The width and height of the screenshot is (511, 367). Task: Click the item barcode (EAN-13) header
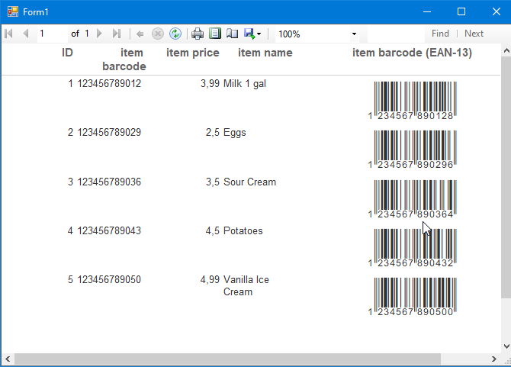click(412, 53)
